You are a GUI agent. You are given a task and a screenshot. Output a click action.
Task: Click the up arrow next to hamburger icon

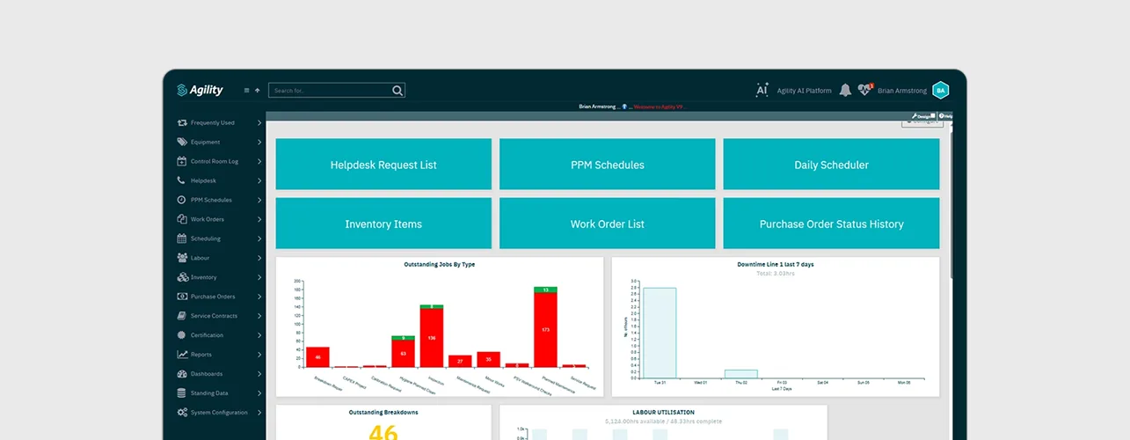coord(258,90)
